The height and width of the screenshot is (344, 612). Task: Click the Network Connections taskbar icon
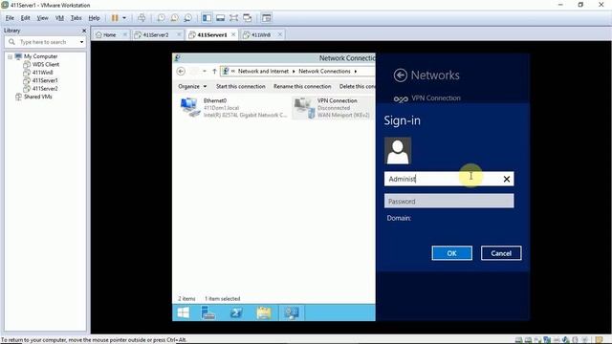[x=291, y=312]
